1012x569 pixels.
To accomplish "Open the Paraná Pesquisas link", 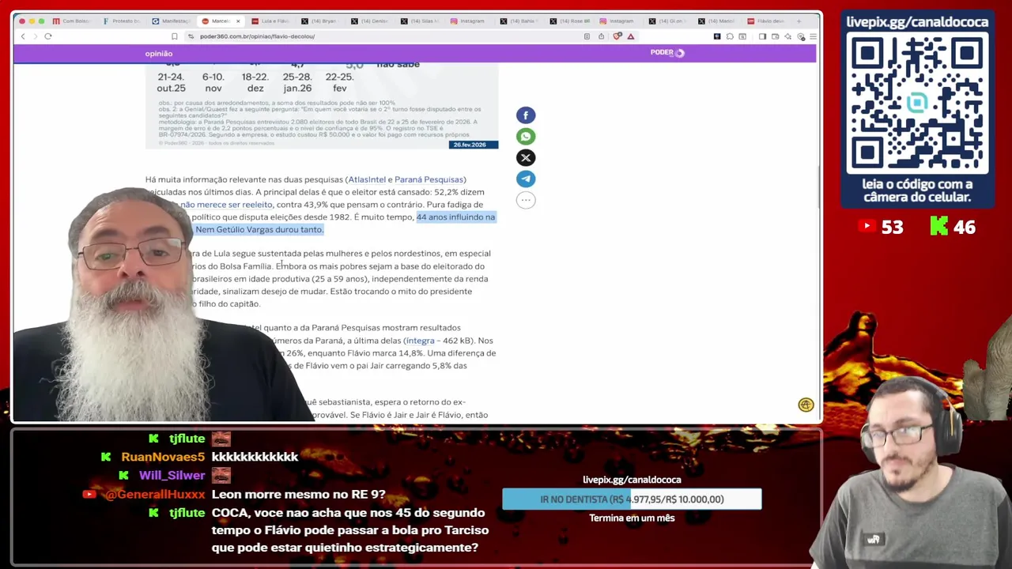I will point(429,179).
